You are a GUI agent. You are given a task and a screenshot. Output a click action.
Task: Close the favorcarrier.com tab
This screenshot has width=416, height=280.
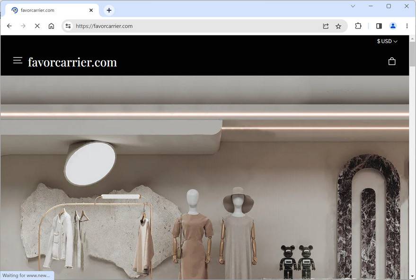pos(91,10)
